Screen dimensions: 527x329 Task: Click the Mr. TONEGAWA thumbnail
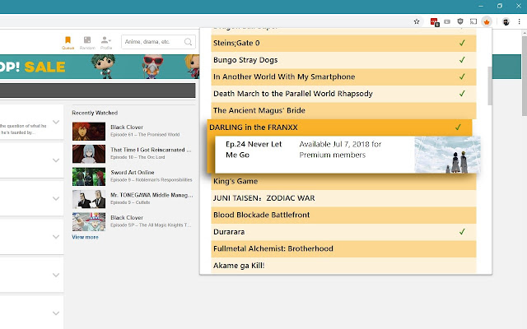tap(89, 199)
